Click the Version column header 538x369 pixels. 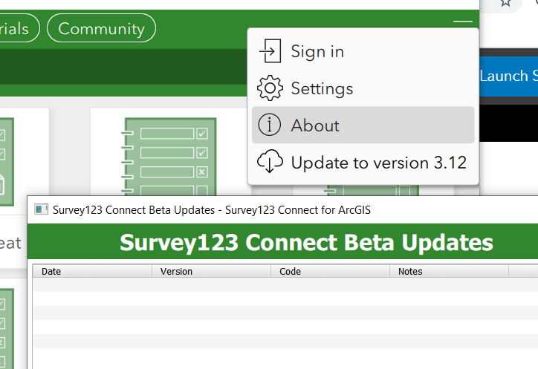click(x=211, y=272)
